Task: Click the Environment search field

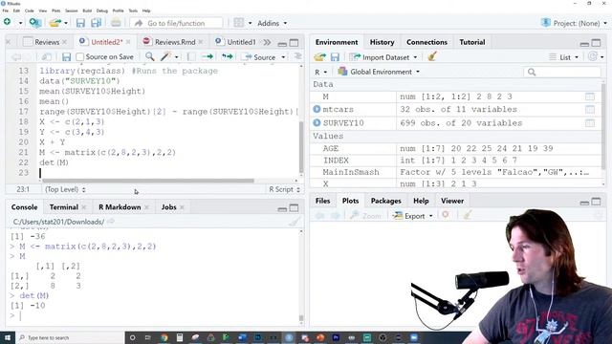Action: [561, 73]
